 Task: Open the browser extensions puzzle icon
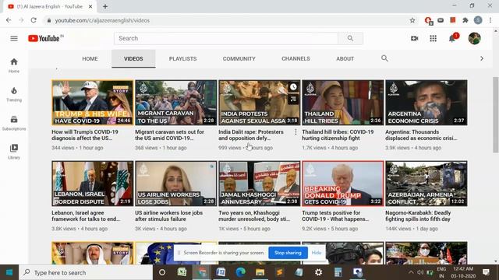coord(465,20)
